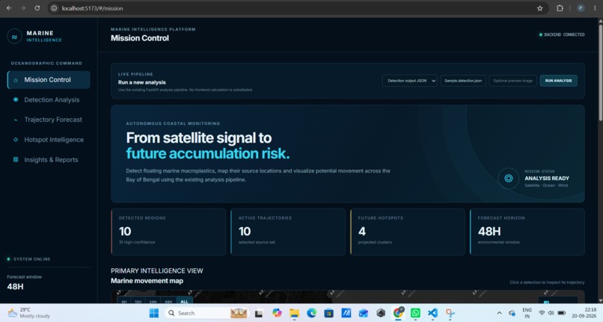The width and height of the screenshot is (603, 322).
Task: Open Microsoft Store from the taskbar
Action: (x=328, y=313)
